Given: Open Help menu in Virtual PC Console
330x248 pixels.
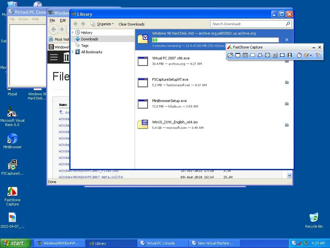Looking at the screenshot, I should click(x=35, y=19).
